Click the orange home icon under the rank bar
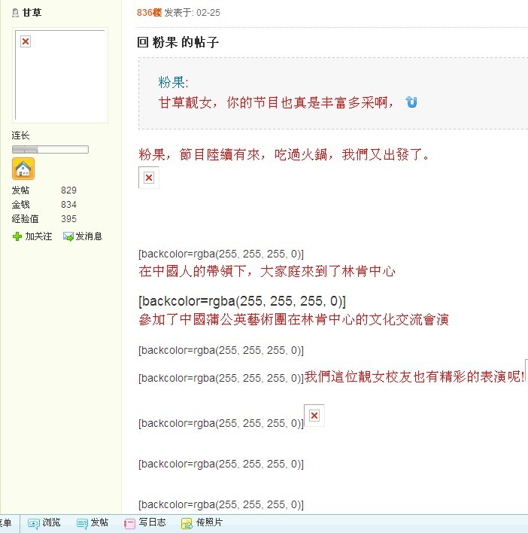This screenshot has height=533, width=528. click(x=23, y=169)
